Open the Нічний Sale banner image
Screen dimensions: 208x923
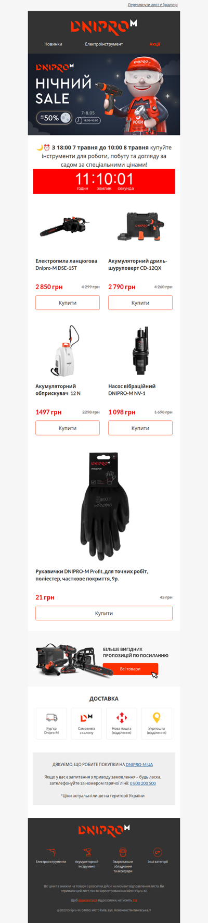pos(104,94)
